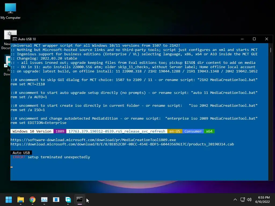Open the volume control tray icon

pyautogui.click(x=249, y=200)
